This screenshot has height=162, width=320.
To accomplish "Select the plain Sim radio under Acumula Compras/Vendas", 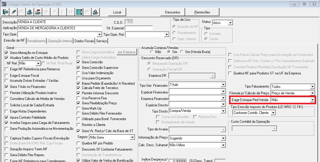I will pos(169,52).
